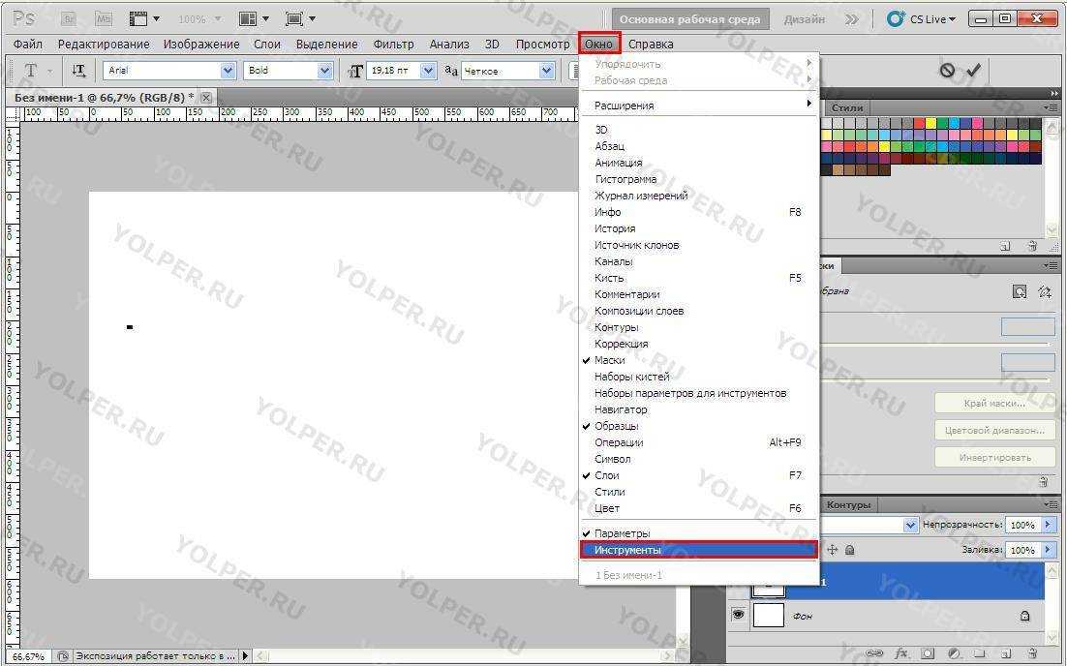
Task: Open the Редактирование menu
Action: click(x=104, y=45)
